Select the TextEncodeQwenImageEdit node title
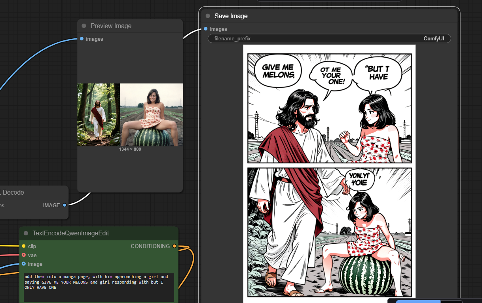 coord(71,233)
